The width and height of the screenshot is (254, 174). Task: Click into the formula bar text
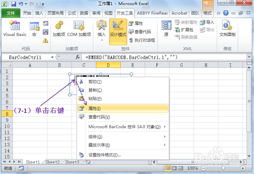coord(164,57)
